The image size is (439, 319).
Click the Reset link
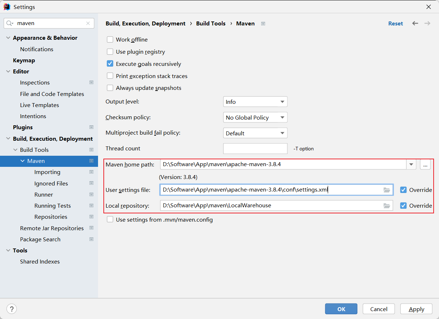point(395,24)
